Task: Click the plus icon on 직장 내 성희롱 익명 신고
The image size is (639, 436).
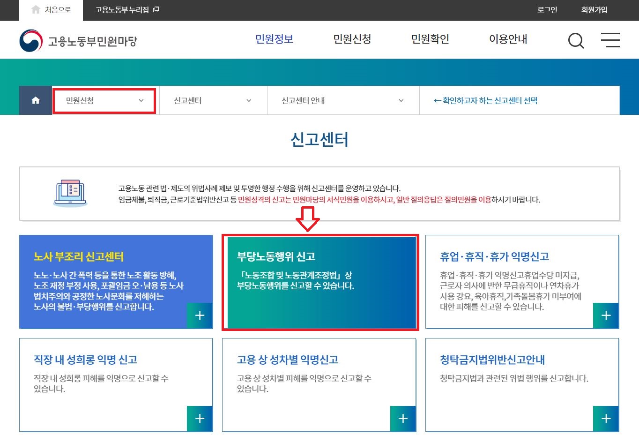Action: pos(200,419)
